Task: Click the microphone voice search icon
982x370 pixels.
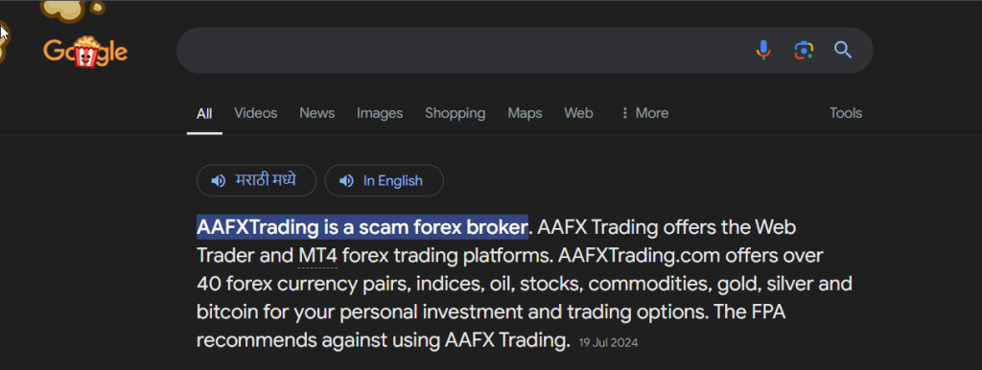Action: 762,50
